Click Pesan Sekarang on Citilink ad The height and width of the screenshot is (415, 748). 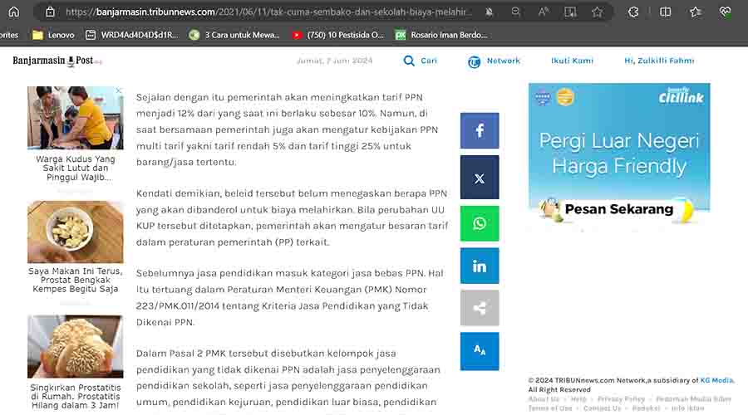(x=618, y=209)
